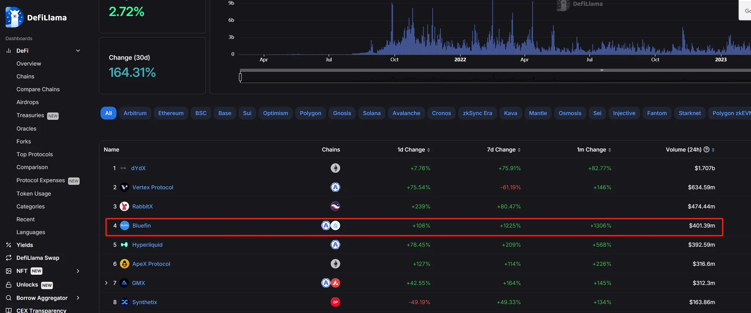Open the dYdX protocol page
Screen dimensions: 751x313
tap(138, 168)
